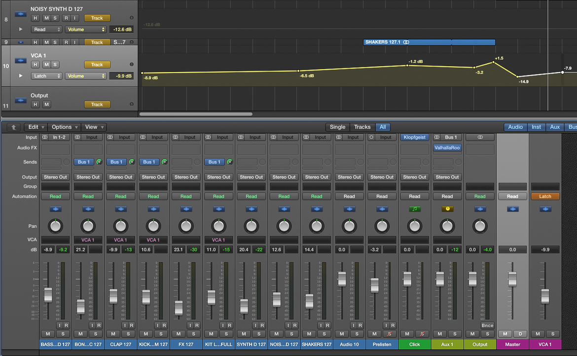Click the VCA 1 channel strip icon
Image resolution: width=577 pixels, height=356 pixels.
pos(545,209)
